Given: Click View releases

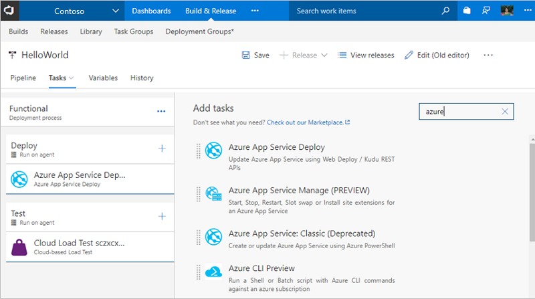Looking at the screenshot, I should point(366,56).
